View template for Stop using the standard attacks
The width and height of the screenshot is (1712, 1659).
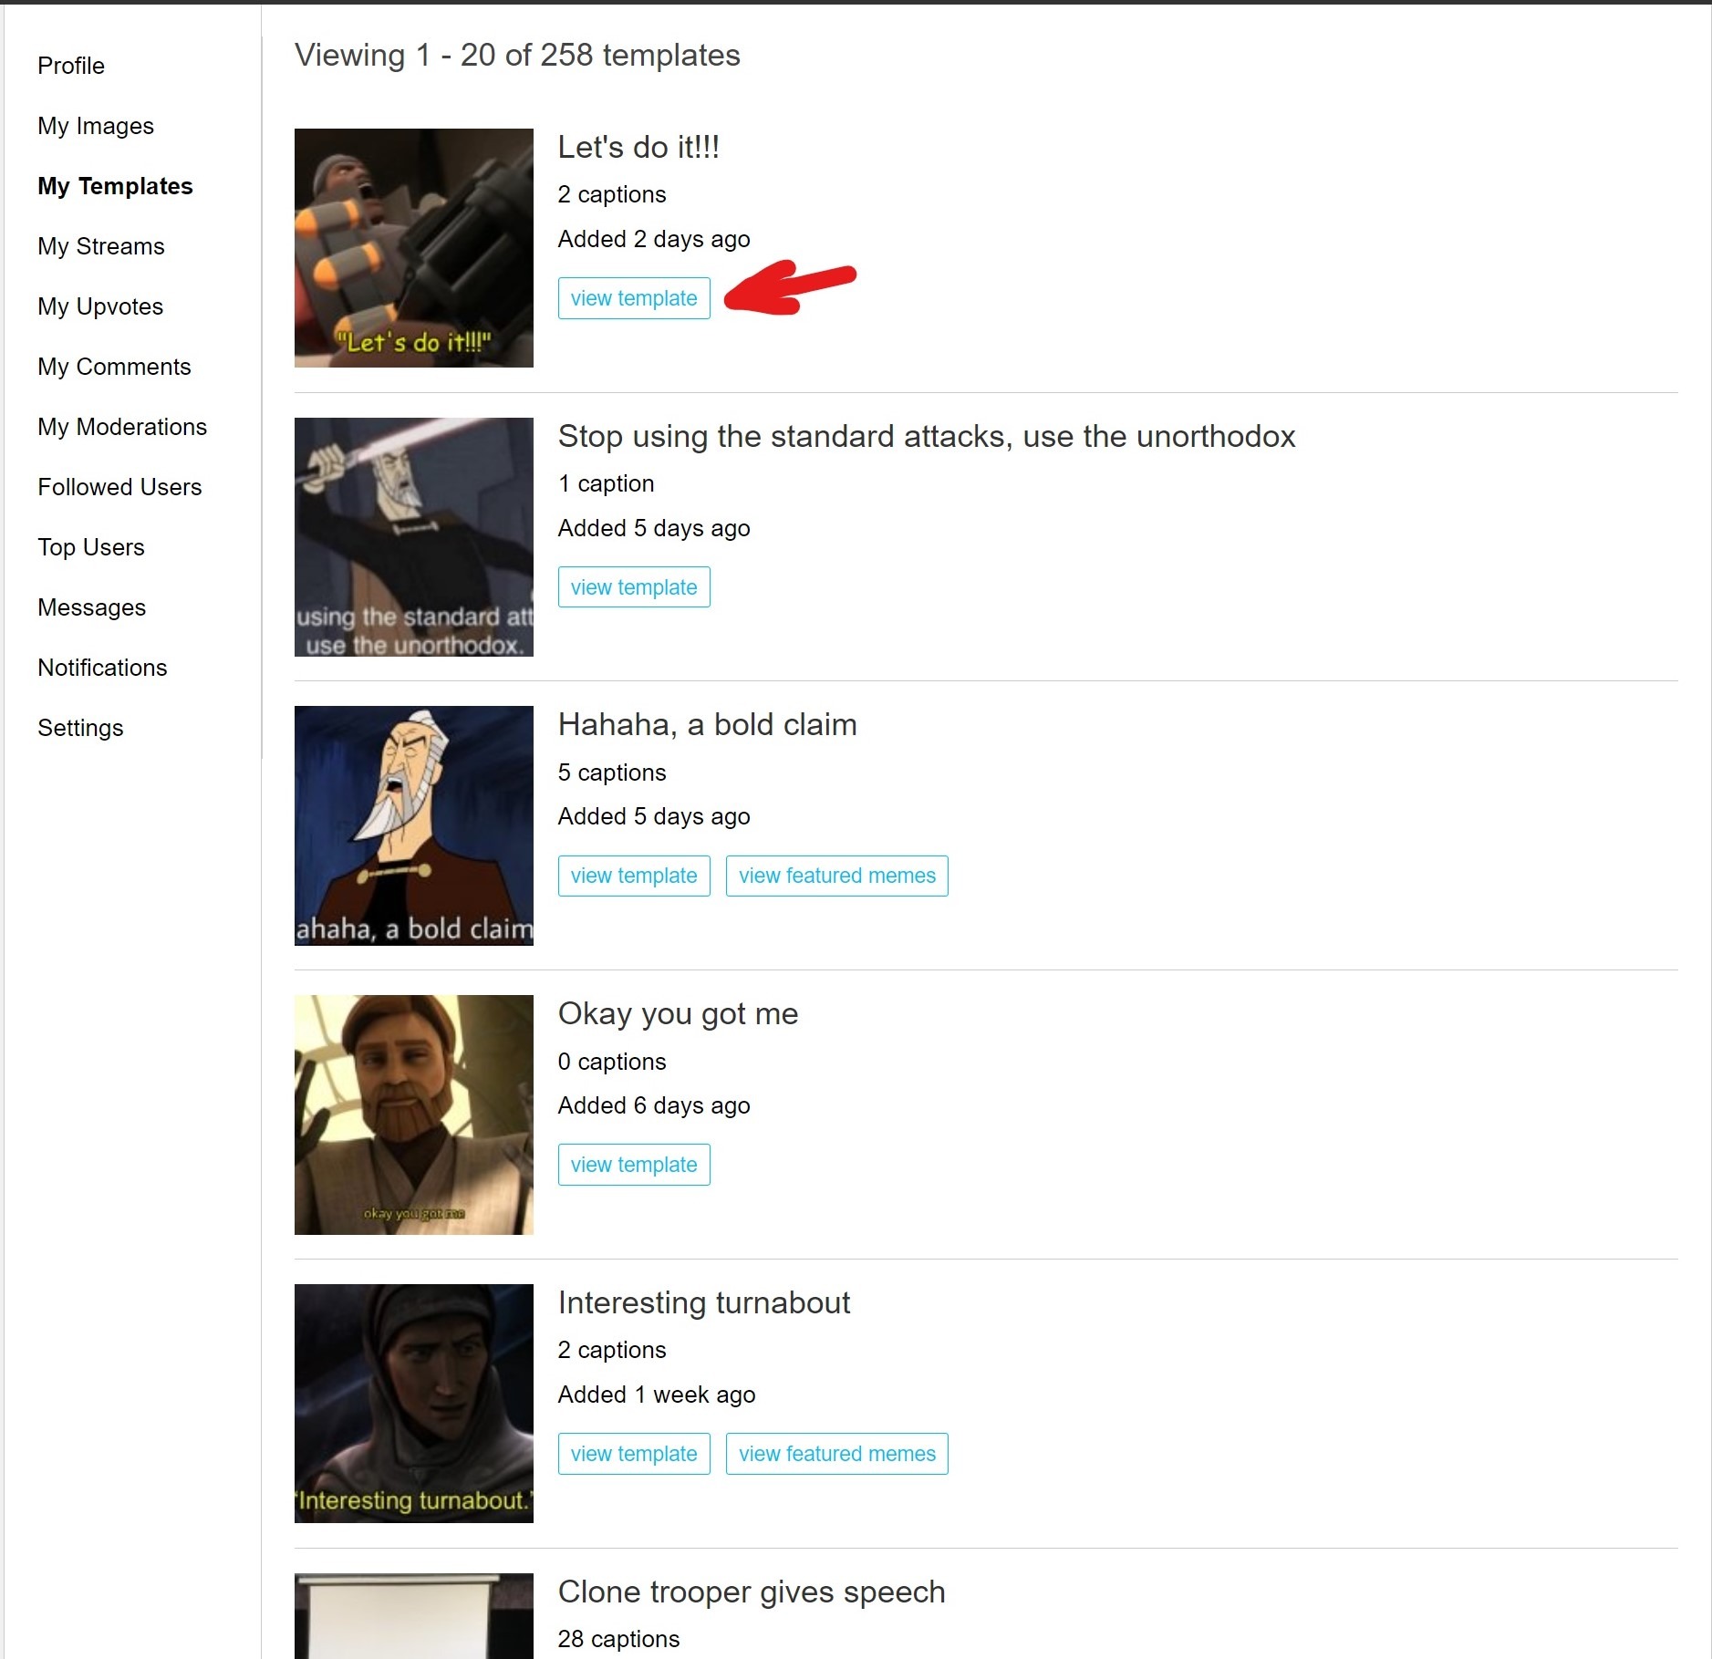[x=634, y=587]
